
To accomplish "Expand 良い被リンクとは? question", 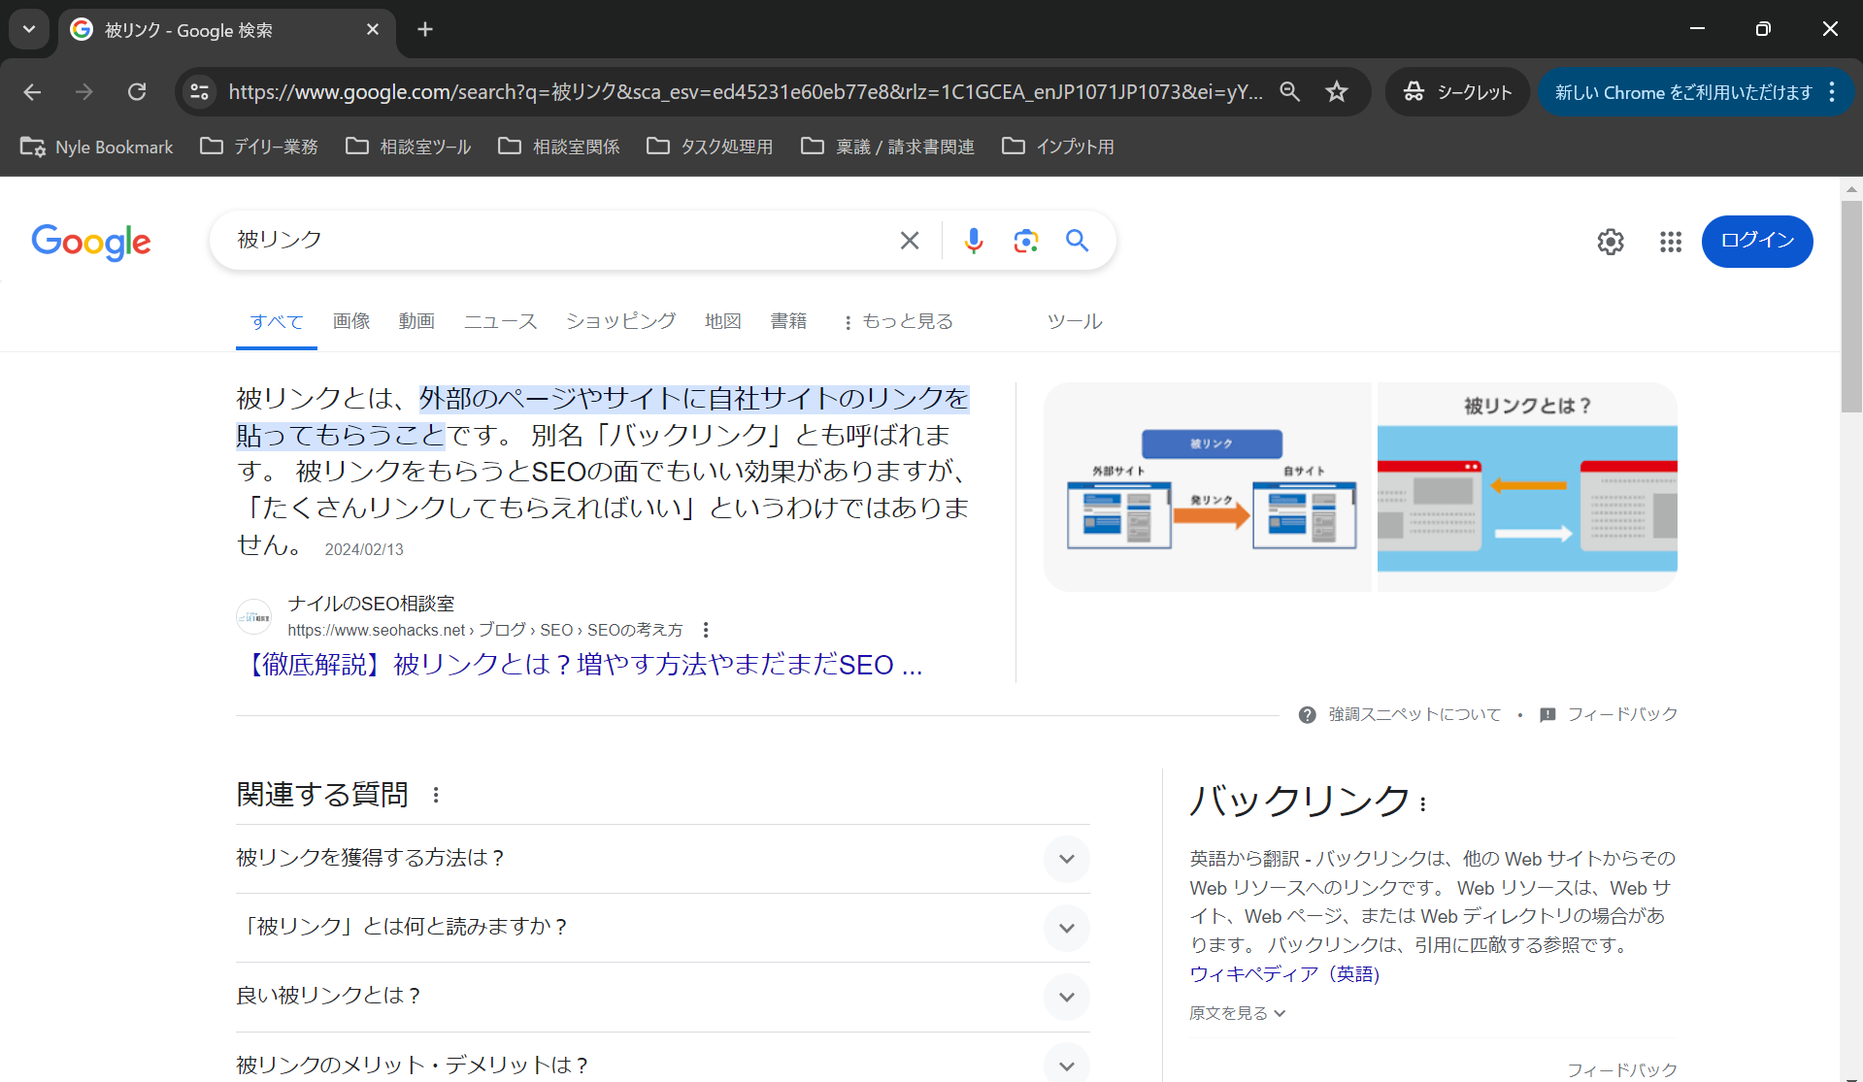I will (663, 997).
